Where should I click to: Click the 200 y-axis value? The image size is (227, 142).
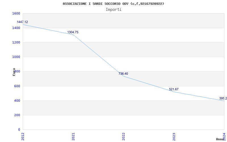point(17,115)
